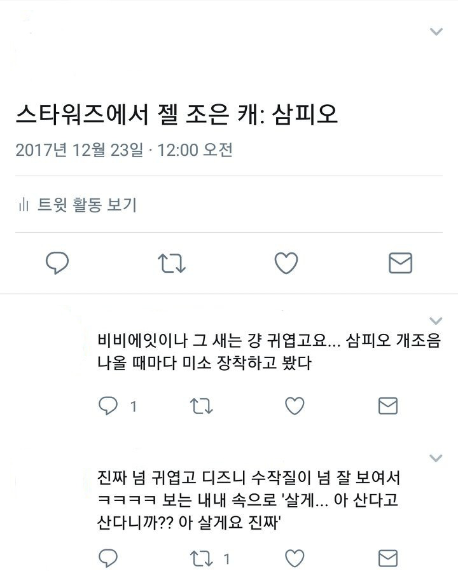Share 비비에잇이나 reply via envelope icon

point(388,406)
